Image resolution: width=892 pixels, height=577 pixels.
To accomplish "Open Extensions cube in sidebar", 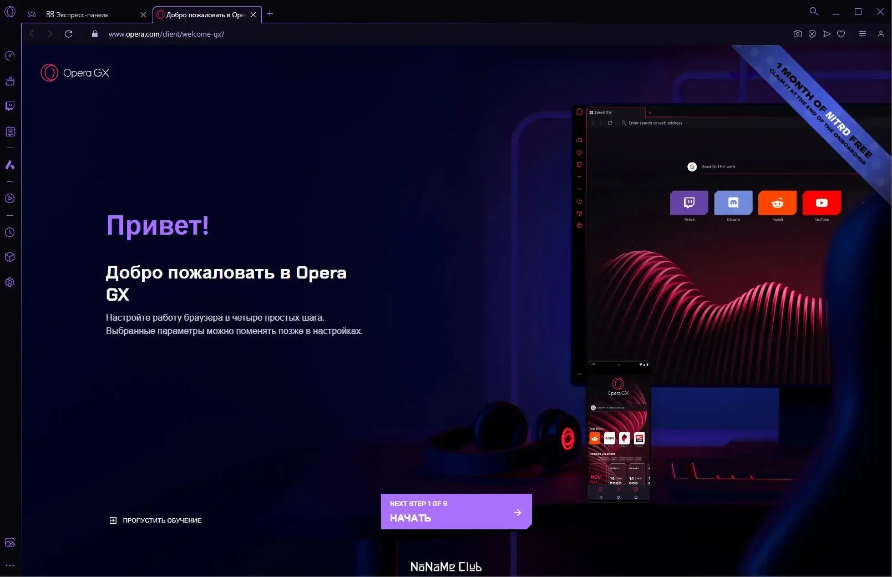I will [10, 257].
